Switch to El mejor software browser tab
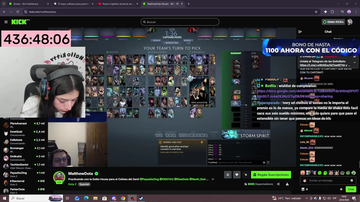Image resolution: width=360 pixels, height=202 pixels. tap(74, 4)
